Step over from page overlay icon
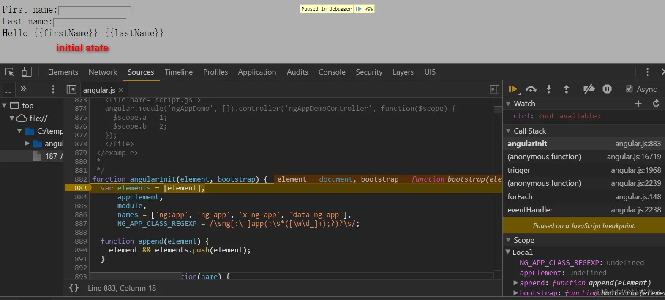This screenshot has height=300, width=665. click(x=369, y=9)
